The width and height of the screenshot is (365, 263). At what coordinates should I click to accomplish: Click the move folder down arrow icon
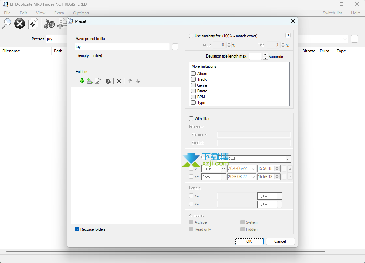(138, 81)
